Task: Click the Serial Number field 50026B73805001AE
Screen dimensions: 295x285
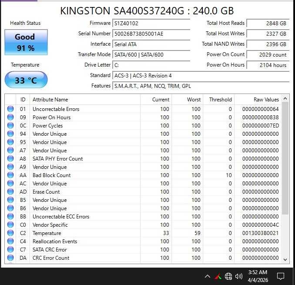Action: 151,34
